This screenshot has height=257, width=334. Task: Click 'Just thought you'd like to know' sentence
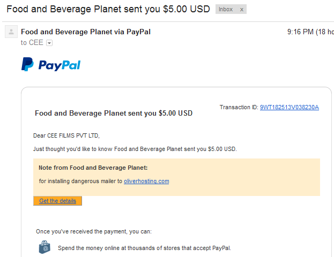pos(135,149)
